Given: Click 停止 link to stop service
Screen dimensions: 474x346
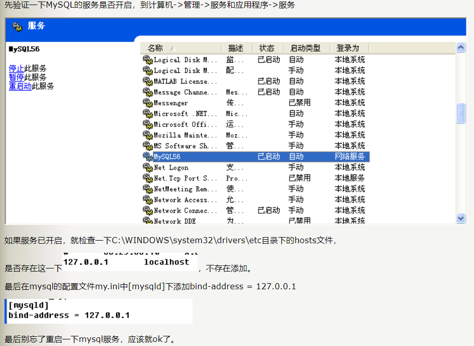Looking at the screenshot, I should 16,68.
